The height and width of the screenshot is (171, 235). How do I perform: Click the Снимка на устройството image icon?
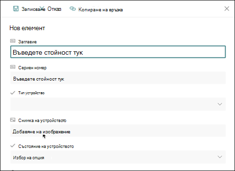[13, 120]
